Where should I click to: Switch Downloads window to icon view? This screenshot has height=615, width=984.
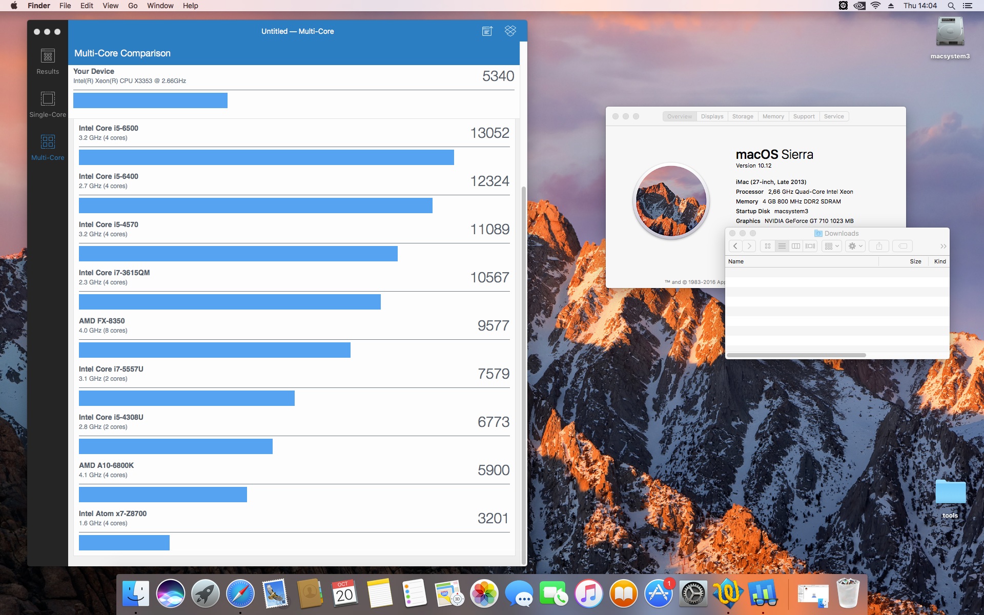click(x=767, y=247)
